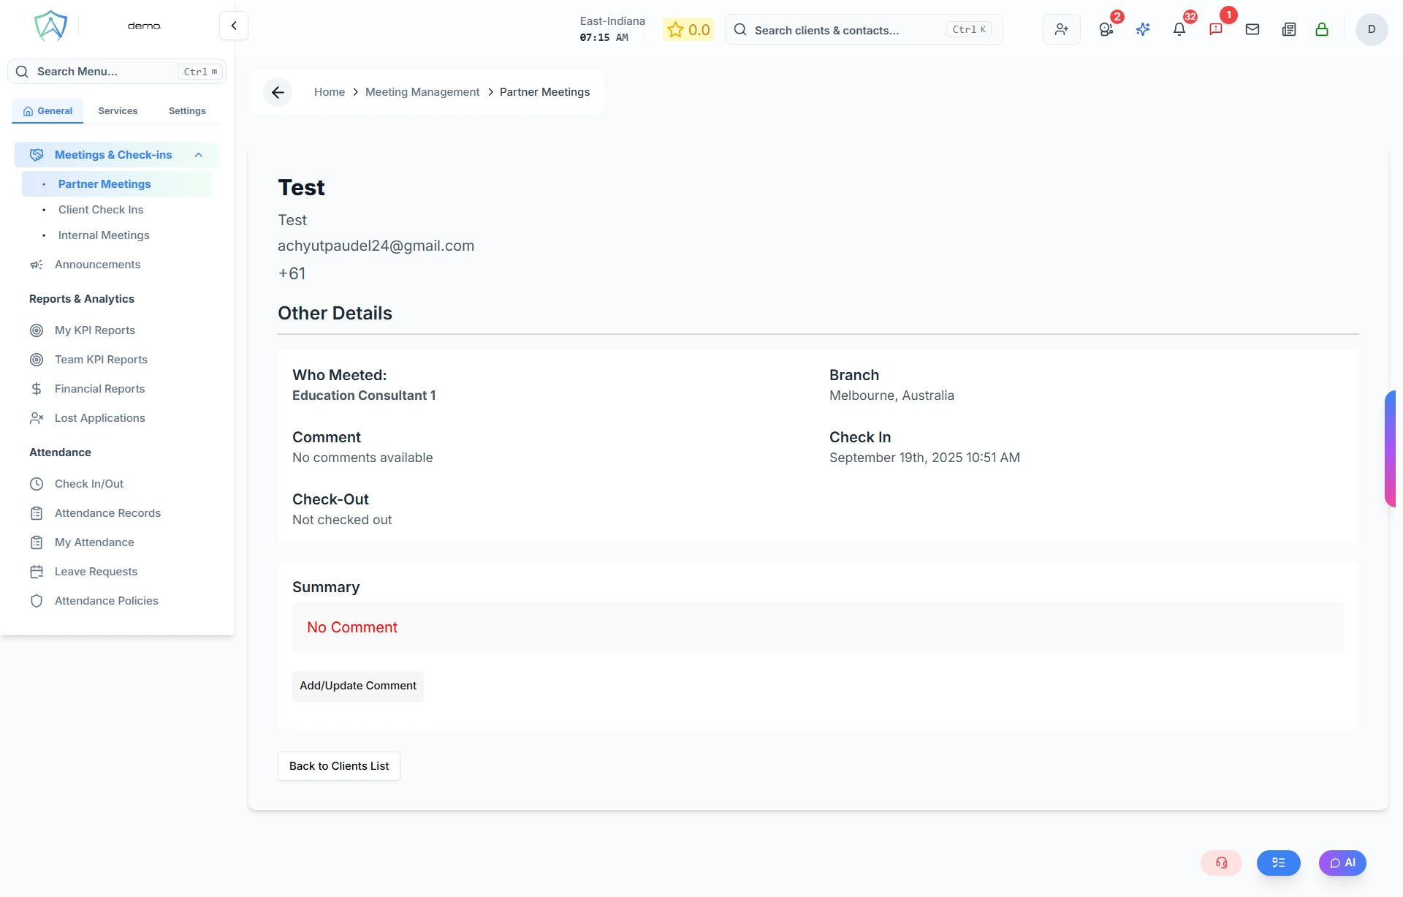Collapse the Meetings & Check-ins section

pos(199,154)
